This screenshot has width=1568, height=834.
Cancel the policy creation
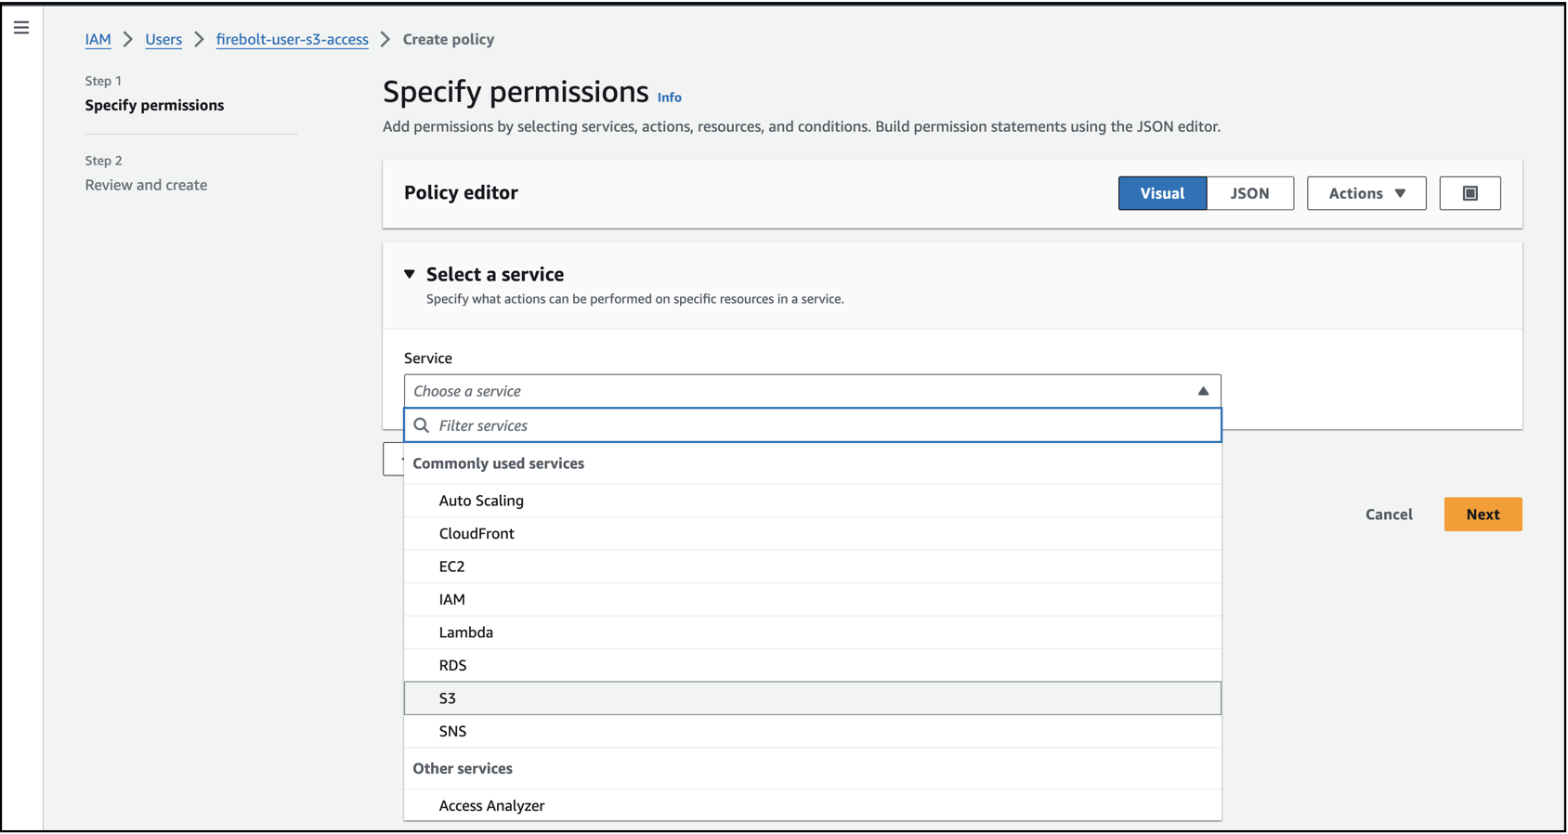1388,515
